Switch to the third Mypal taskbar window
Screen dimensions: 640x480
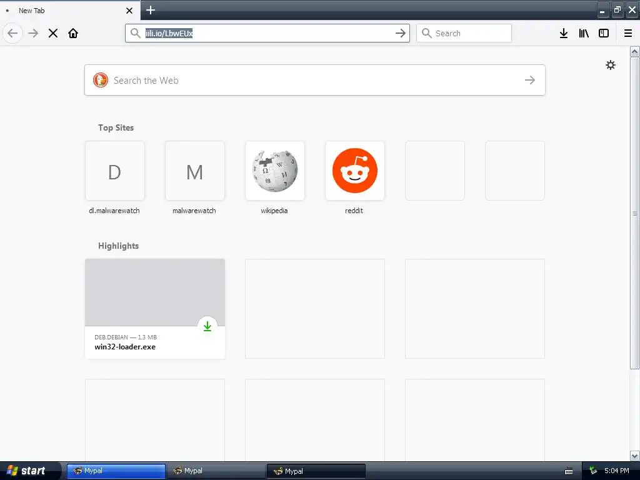tap(316, 471)
